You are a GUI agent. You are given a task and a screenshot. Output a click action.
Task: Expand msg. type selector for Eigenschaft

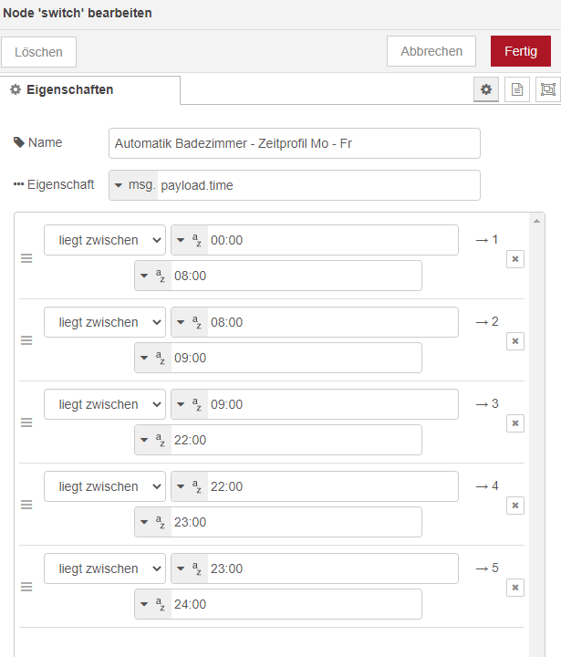tap(134, 185)
